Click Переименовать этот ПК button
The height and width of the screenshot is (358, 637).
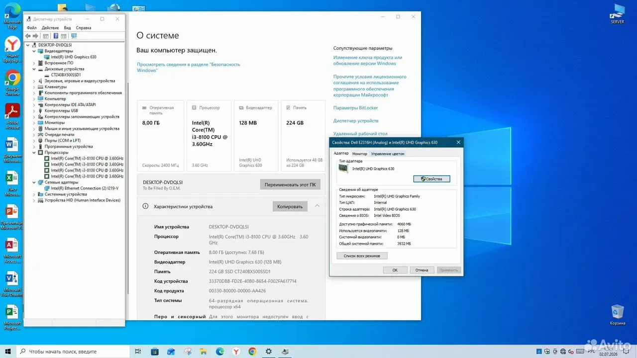(290, 184)
